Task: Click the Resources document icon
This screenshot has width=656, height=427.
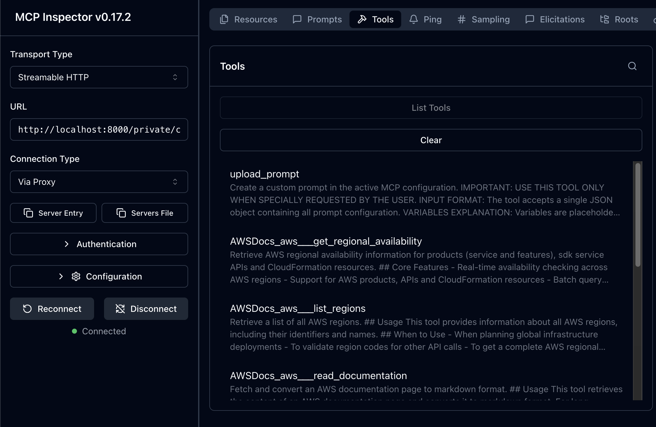Action: (224, 19)
